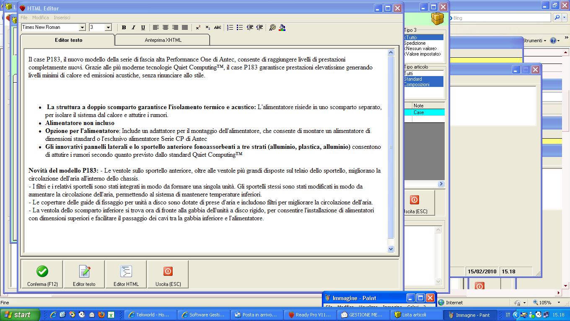Image resolution: width=570 pixels, height=321 pixels.
Task: Insert a bulleted list
Action: (x=240, y=28)
